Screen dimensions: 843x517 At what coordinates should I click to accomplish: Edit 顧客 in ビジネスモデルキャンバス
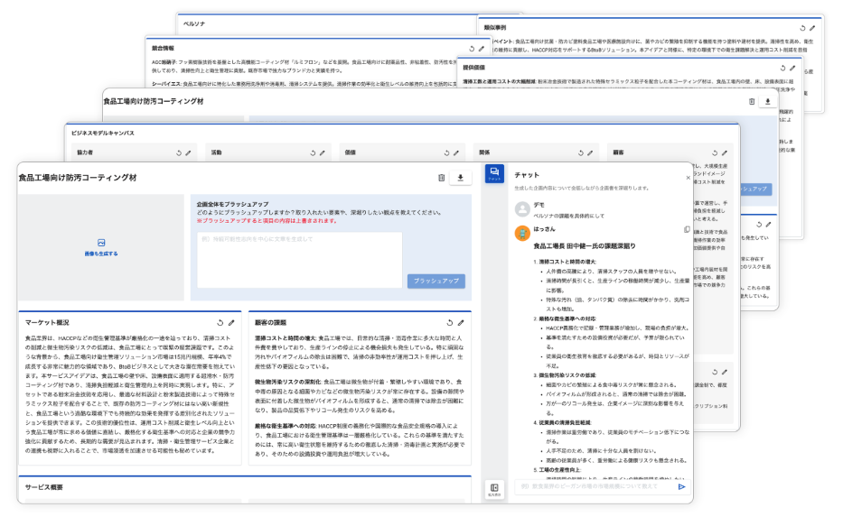tap(724, 153)
